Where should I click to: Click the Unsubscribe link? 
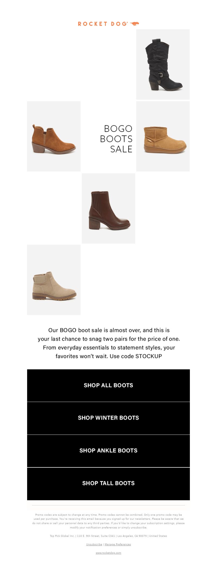pyautogui.click(x=94, y=544)
